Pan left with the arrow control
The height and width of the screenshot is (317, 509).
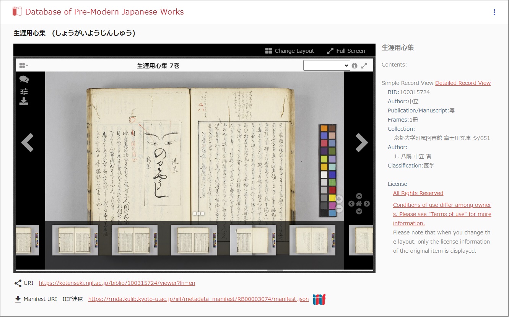[351, 204]
